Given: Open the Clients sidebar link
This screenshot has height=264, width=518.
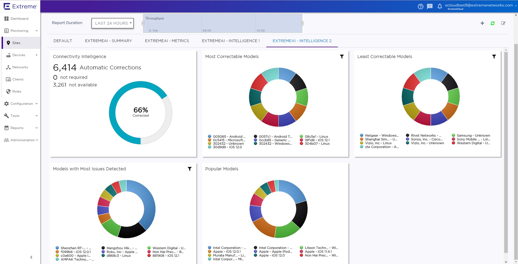Looking at the screenshot, I should [18, 79].
